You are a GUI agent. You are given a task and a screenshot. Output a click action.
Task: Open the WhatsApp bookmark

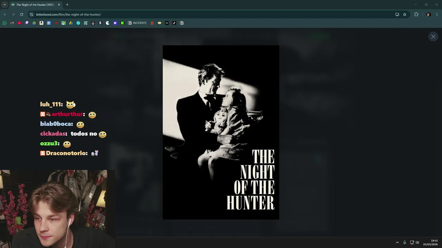[4, 23]
